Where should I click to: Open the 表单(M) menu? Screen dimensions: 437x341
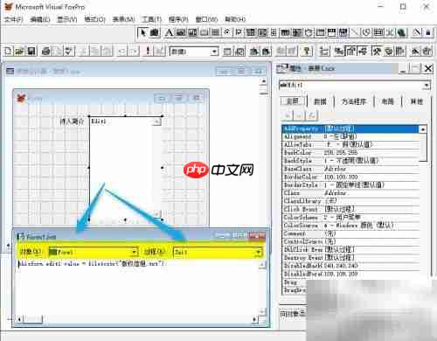point(123,19)
